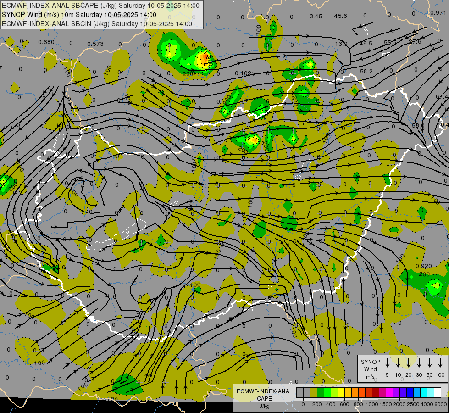The image size is (449, 413).
Task: Pick the dark green CAPE scale swatch
Action: [x=321, y=392]
